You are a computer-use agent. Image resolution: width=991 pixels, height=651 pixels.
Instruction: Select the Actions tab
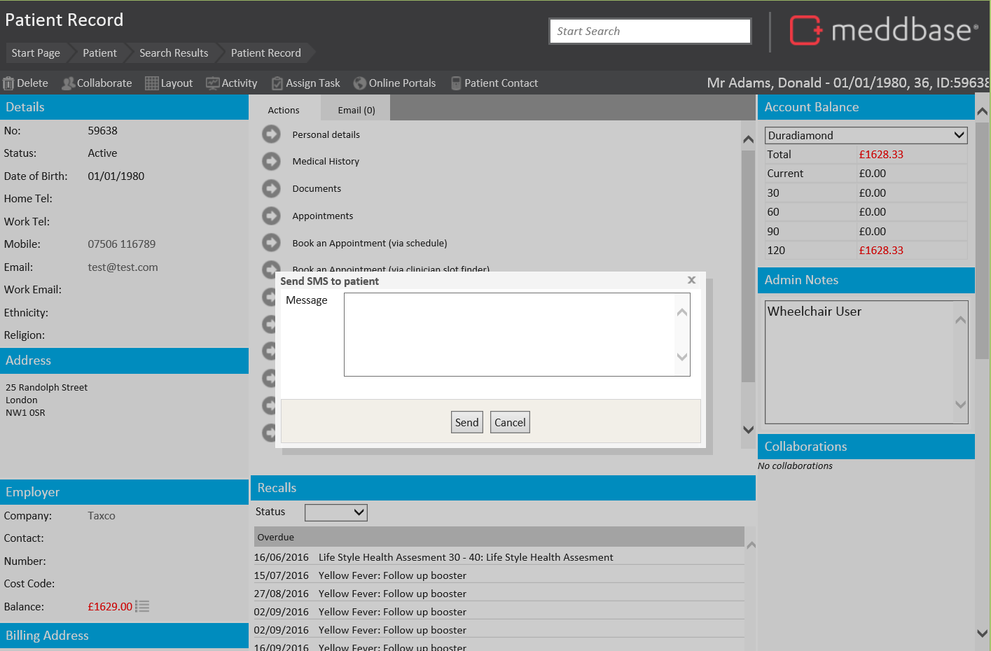pos(283,109)
